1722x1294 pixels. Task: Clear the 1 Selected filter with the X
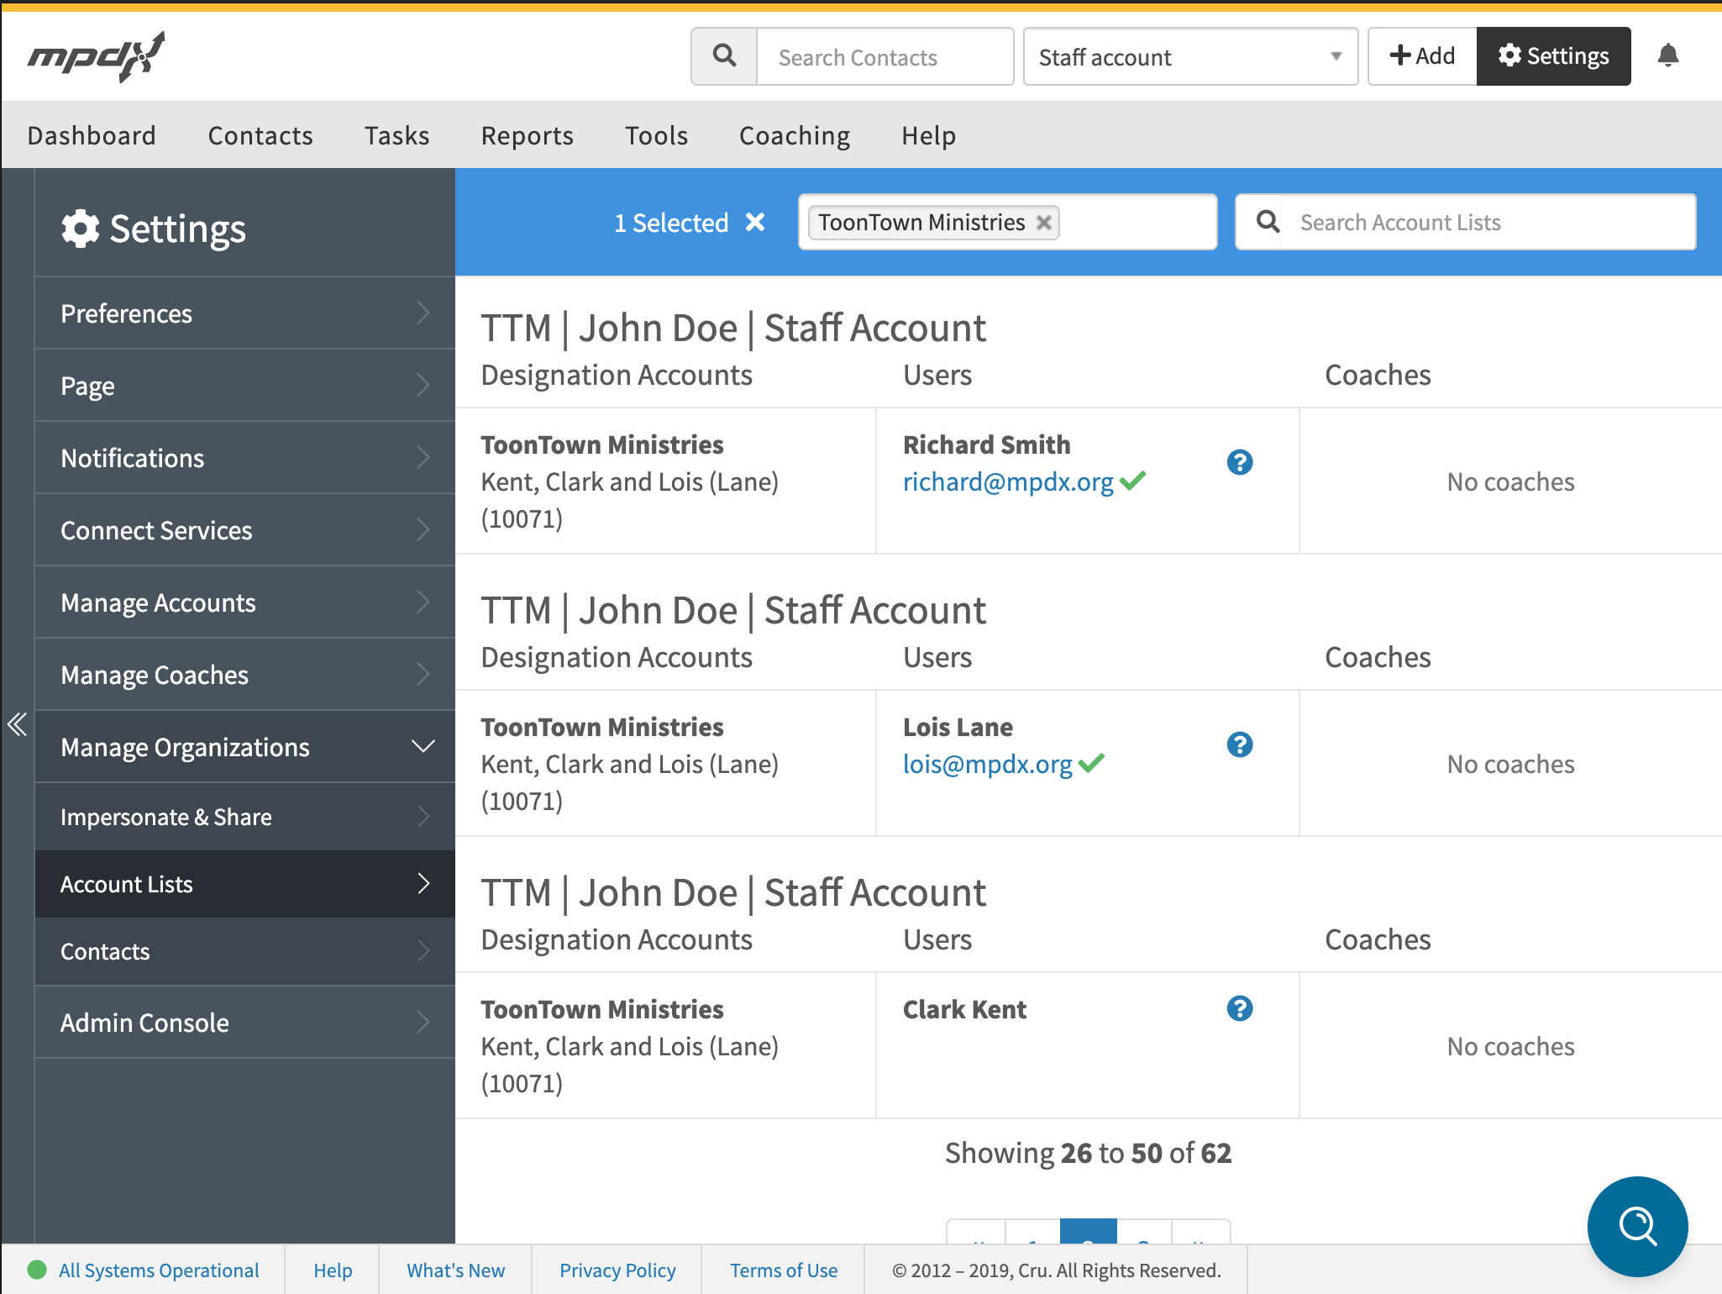click(x=755, y=222)
